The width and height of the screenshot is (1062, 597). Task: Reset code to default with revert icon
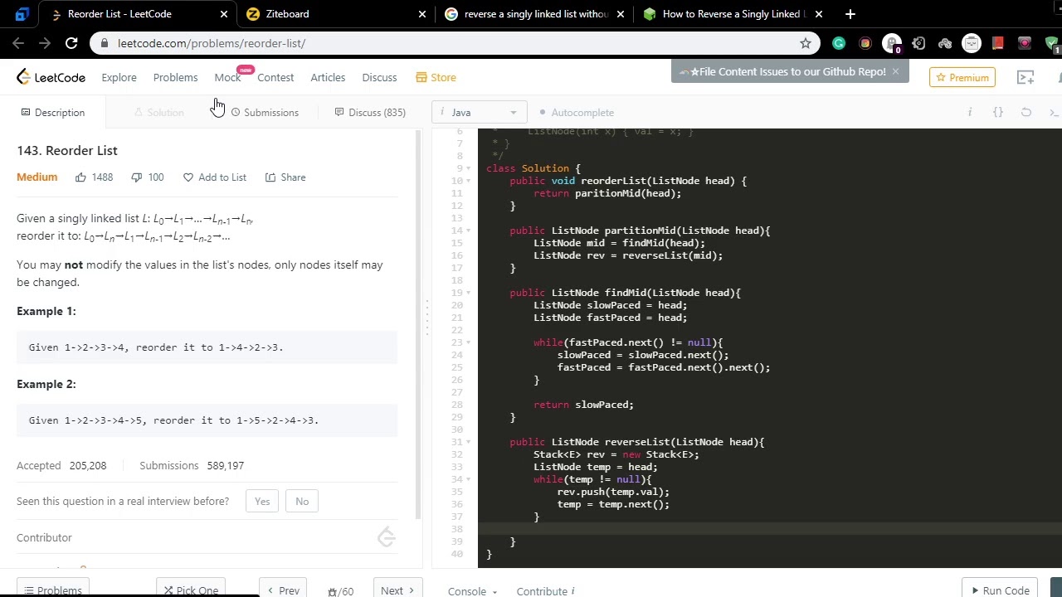pyautogui.click(x=1026, y=112)
